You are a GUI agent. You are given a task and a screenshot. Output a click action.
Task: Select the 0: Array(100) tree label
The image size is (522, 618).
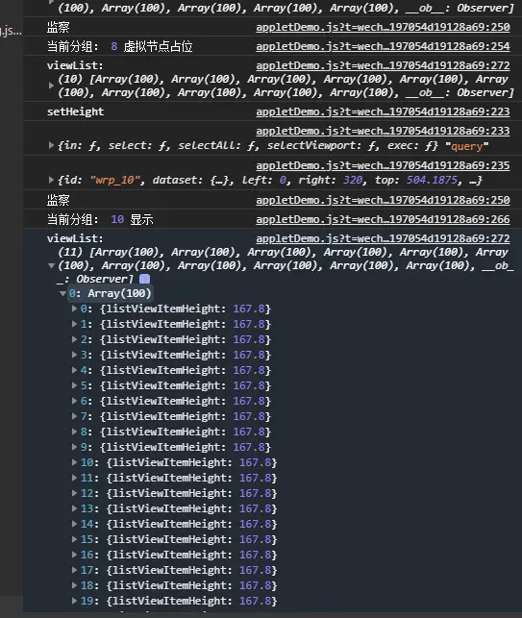tap(110, 294)
